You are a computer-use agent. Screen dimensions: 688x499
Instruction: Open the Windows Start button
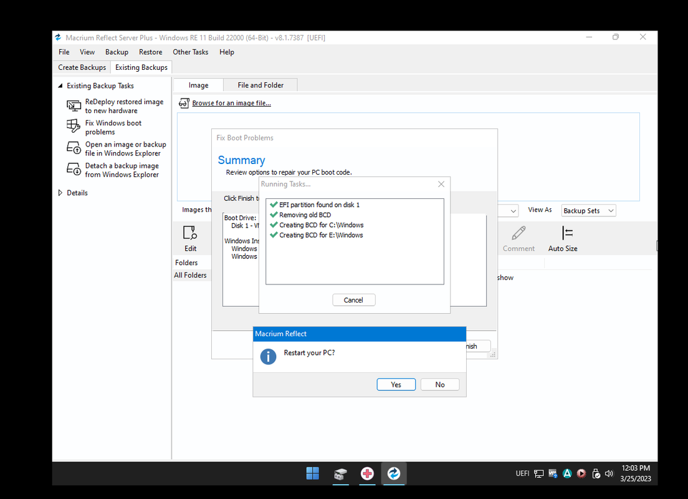click(312, 473)
